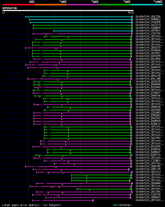Screen dimensions: 165x207
Task: Select the UniRef100_B2GUA0 label
Action: pos(148,87)
